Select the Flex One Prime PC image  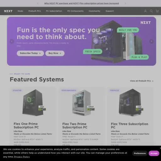coord(33,103)
